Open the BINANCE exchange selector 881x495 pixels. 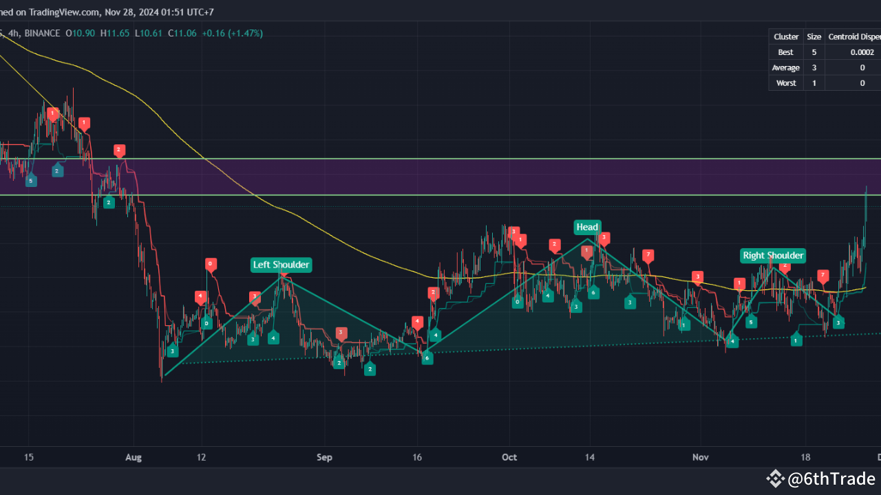coord(43,32)
